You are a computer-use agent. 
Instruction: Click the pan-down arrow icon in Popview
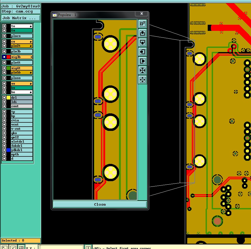[142, 43]
